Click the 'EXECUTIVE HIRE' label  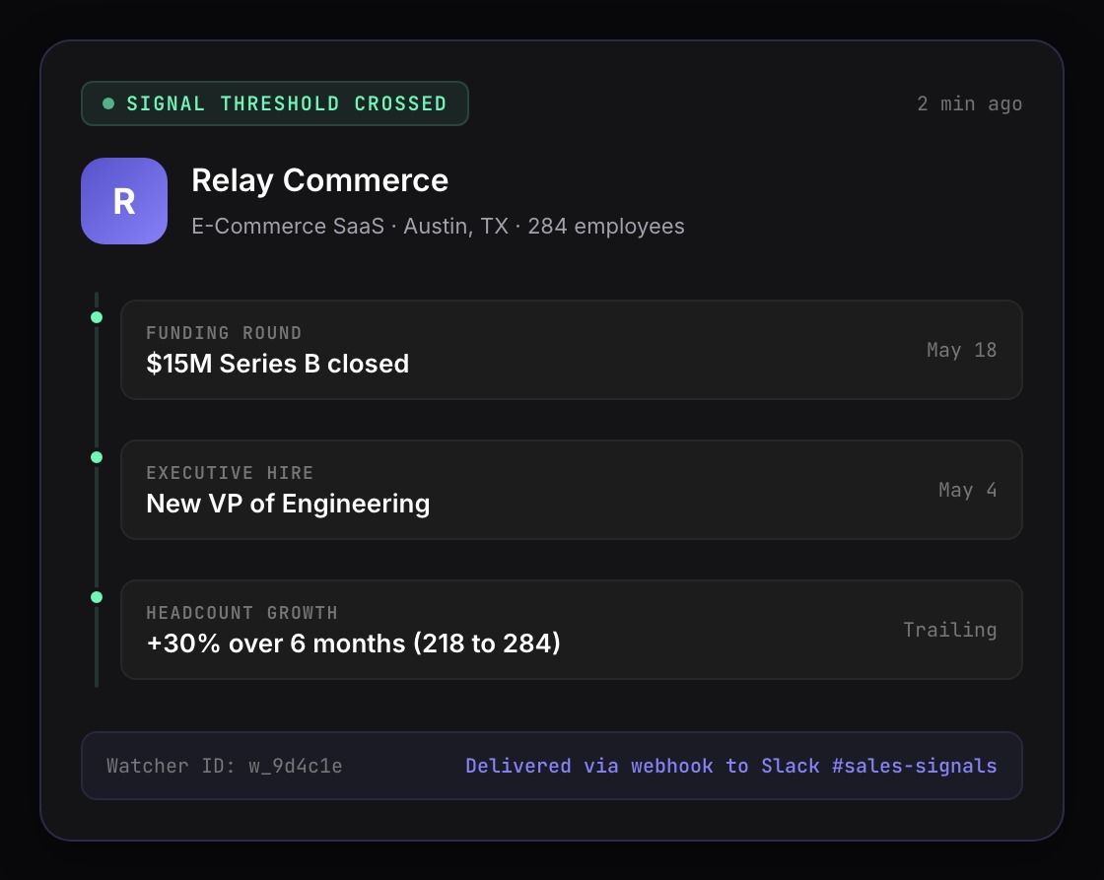click(x=230, y=473)
